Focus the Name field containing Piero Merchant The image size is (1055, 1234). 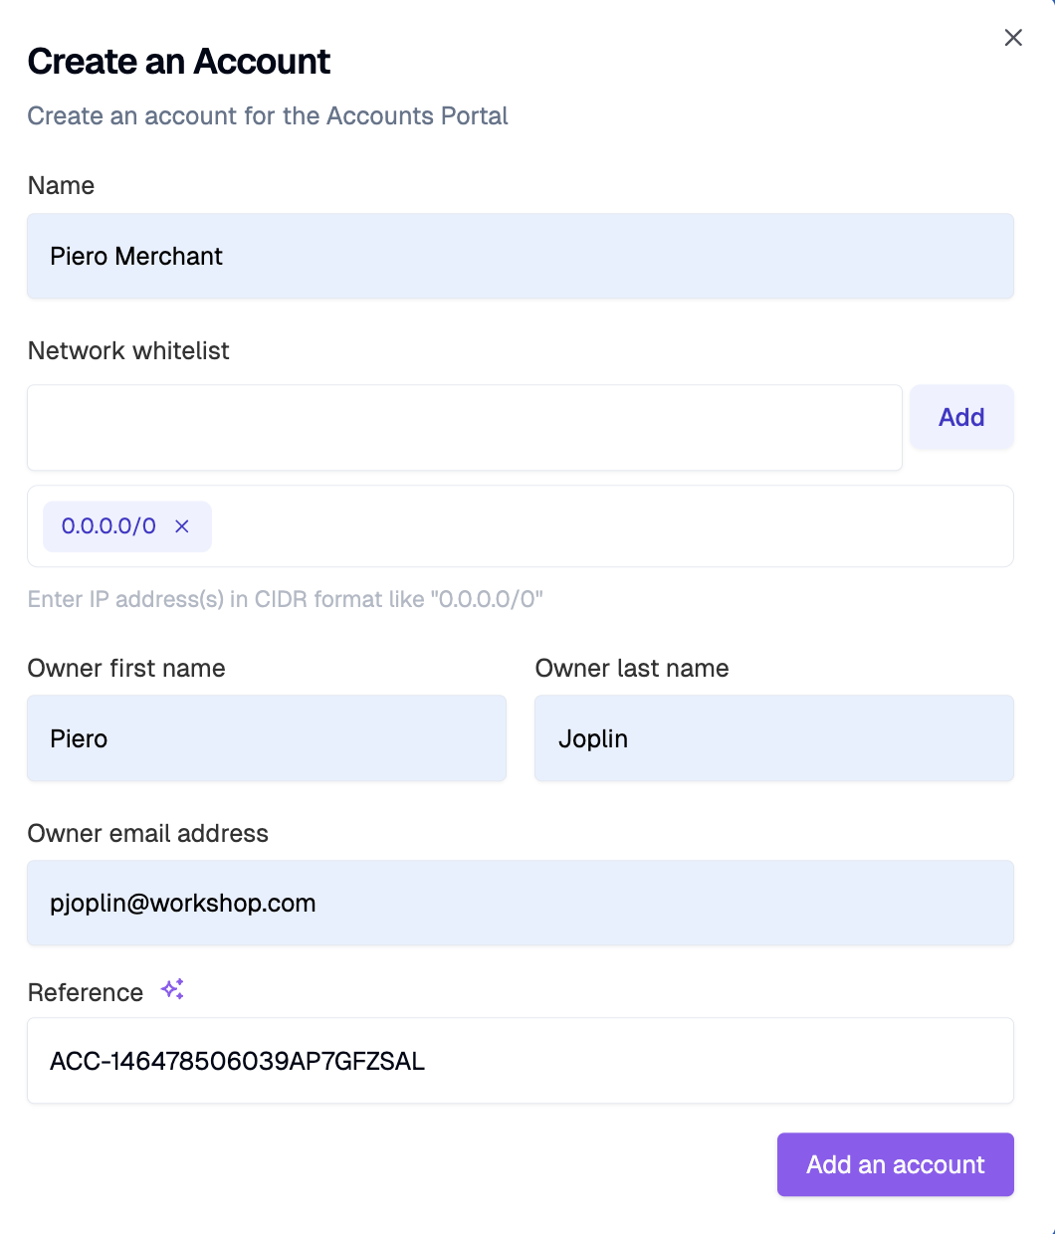click(x=521, y=256)
